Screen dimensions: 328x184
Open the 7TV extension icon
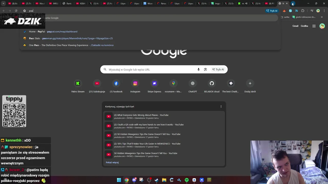pyautogui.click(x=296, y=11)
